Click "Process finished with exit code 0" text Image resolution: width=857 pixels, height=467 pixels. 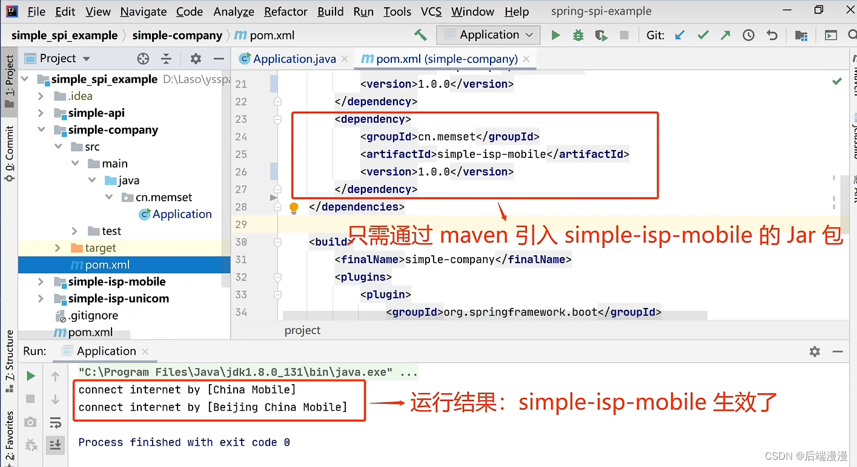pyautogui.click(x=184, y=443)
